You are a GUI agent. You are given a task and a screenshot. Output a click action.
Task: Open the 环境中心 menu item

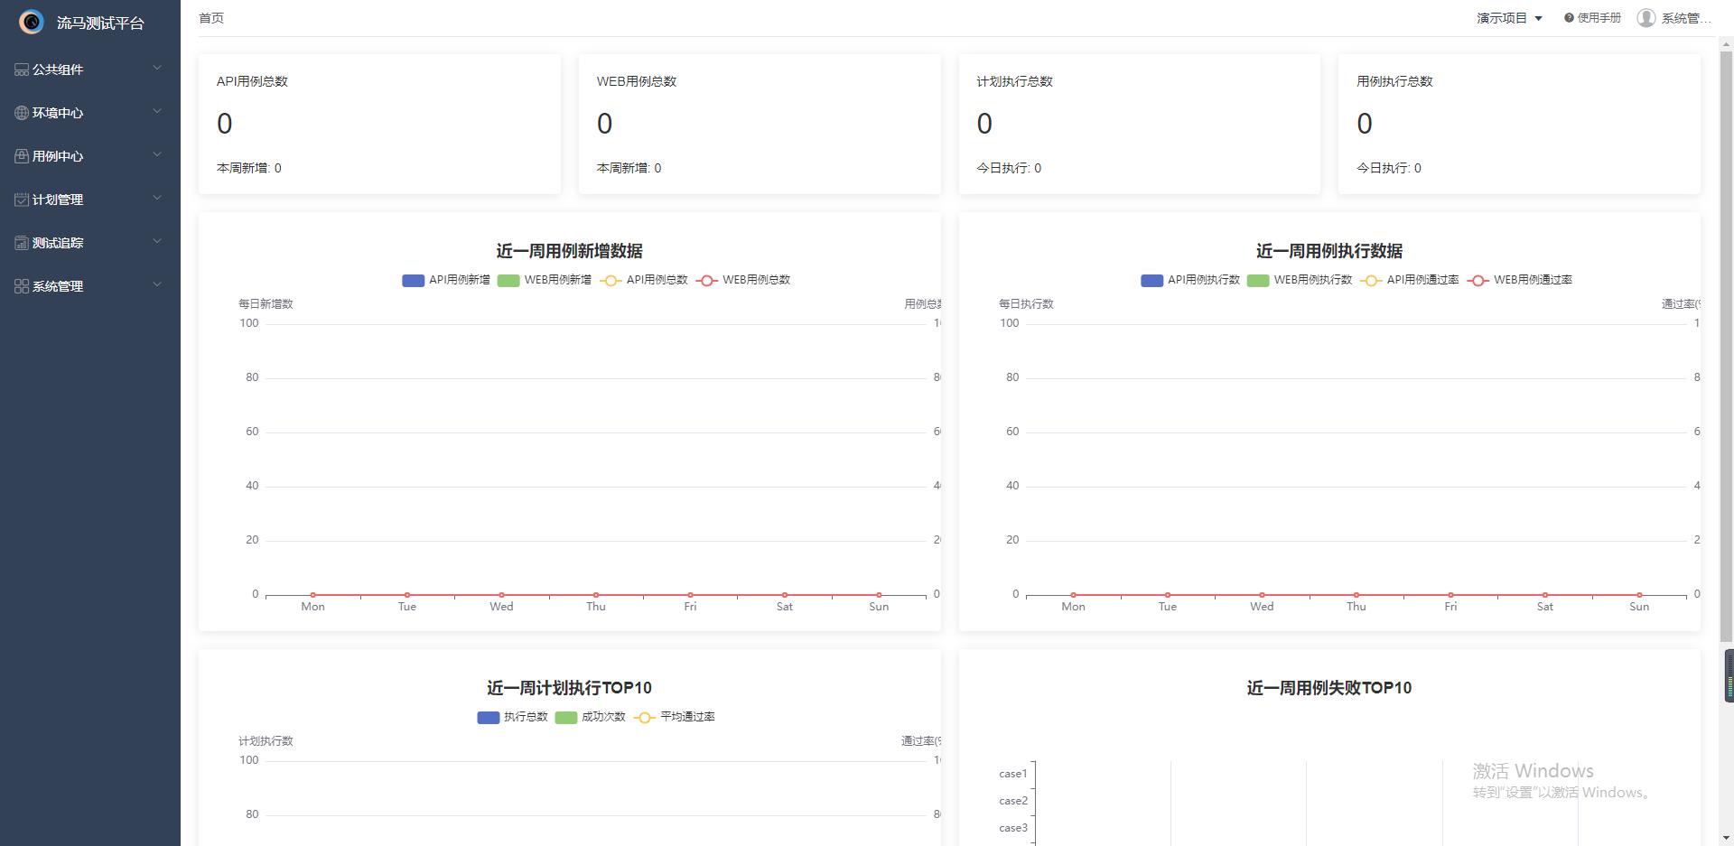point(90,113)
